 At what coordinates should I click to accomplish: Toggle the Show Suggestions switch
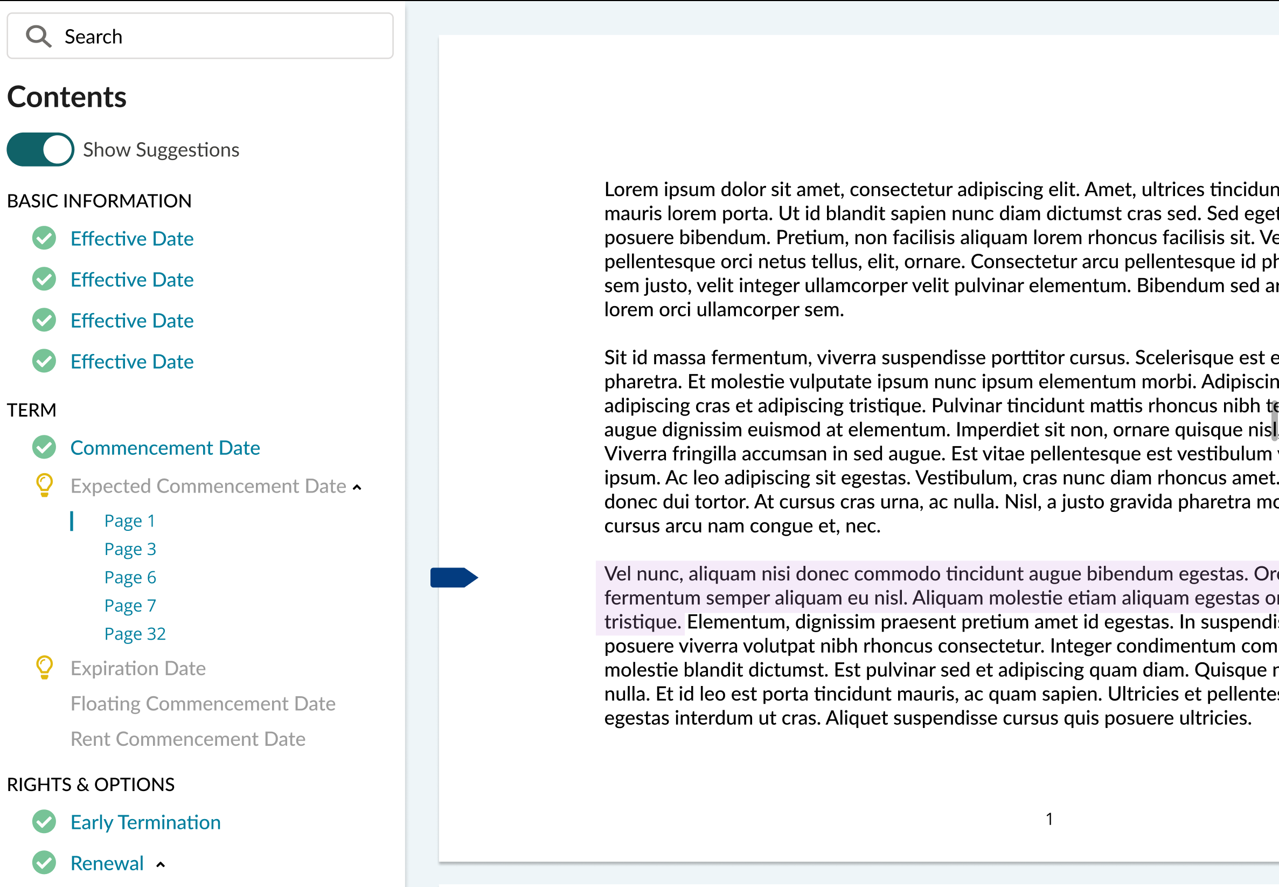(40, 149)
